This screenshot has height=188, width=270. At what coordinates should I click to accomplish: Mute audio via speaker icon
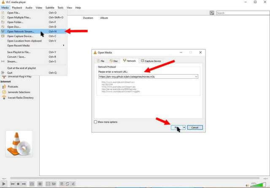[247, 185]
